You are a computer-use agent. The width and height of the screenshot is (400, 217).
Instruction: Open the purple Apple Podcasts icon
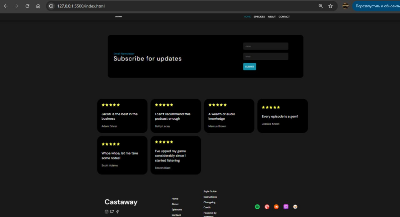286,207
